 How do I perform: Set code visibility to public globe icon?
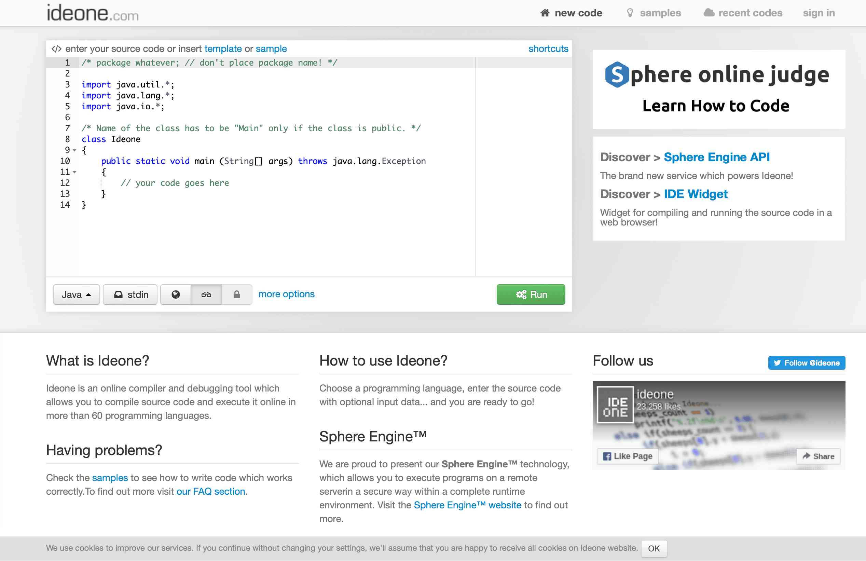click(x=176, y=294)
